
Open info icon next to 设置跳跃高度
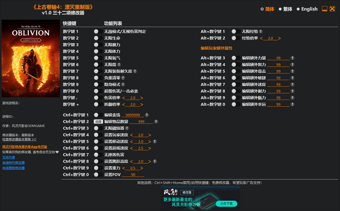[155, 161]
